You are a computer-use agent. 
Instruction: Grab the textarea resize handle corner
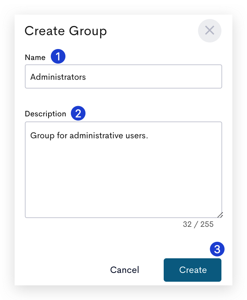point(220,215)
